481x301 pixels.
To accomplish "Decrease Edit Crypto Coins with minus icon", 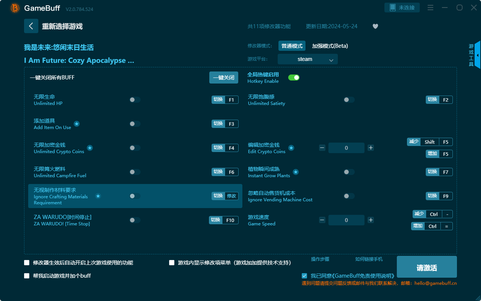I will (x=322, y=148).
